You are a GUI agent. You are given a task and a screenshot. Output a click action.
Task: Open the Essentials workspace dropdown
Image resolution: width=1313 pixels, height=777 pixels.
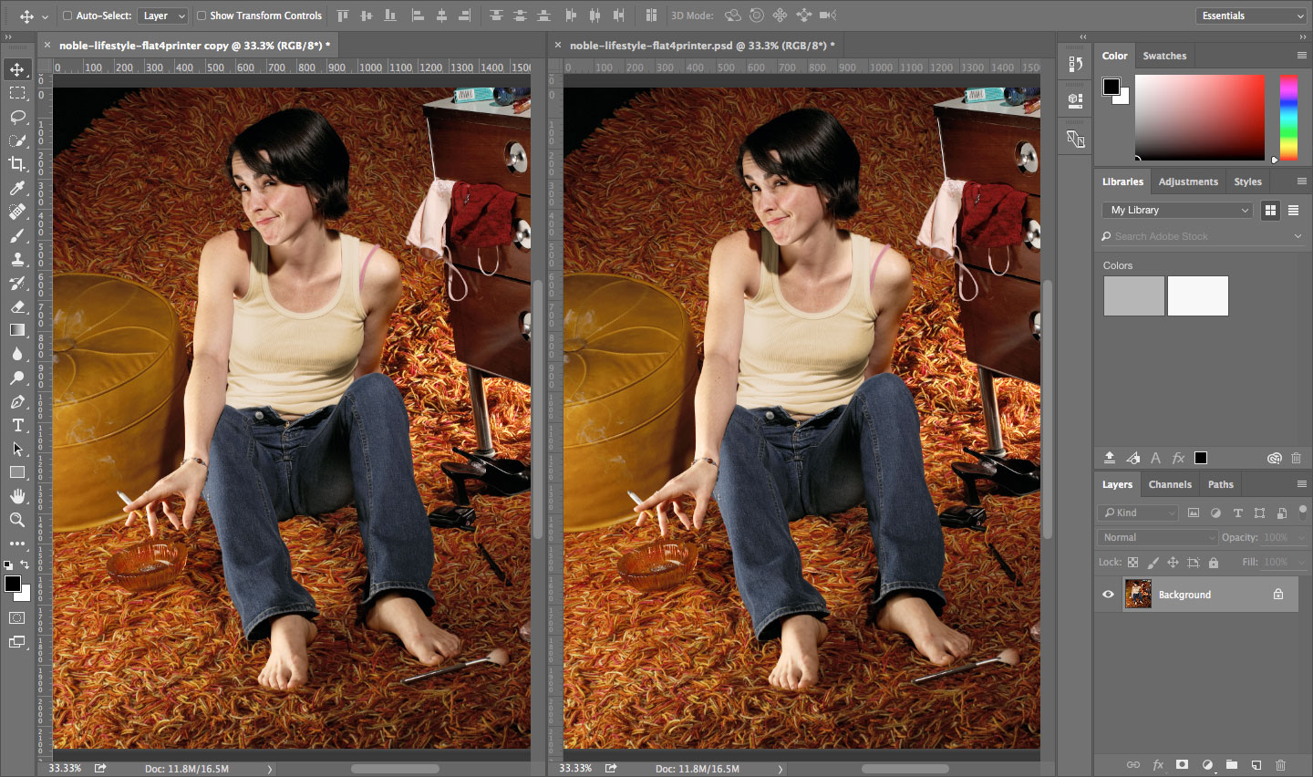tap(1250, 15)
